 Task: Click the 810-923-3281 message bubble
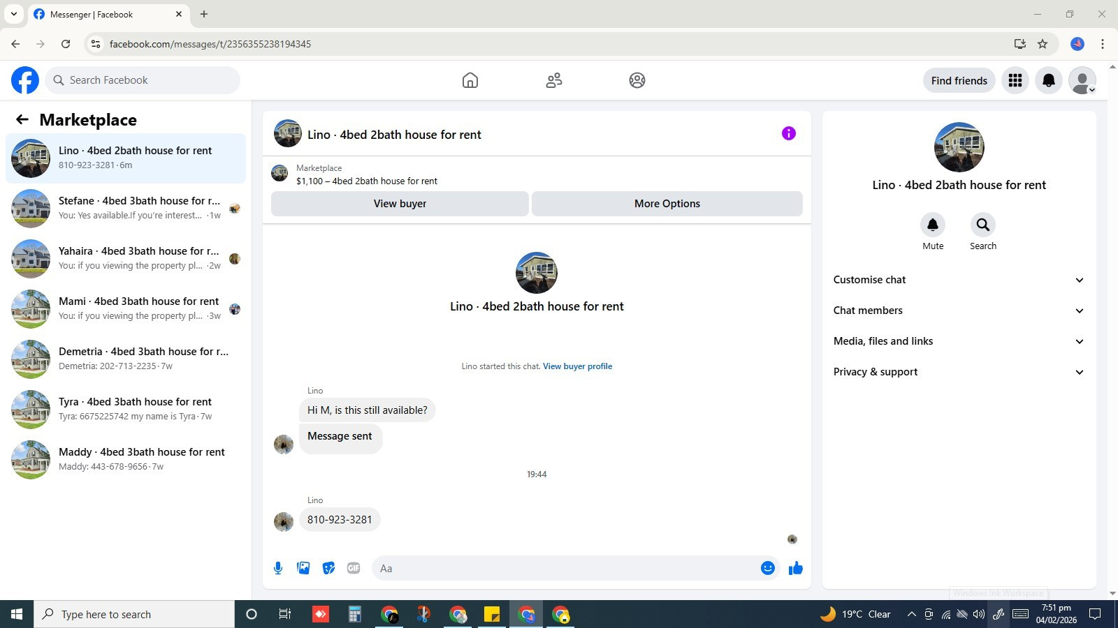(340, 520)
